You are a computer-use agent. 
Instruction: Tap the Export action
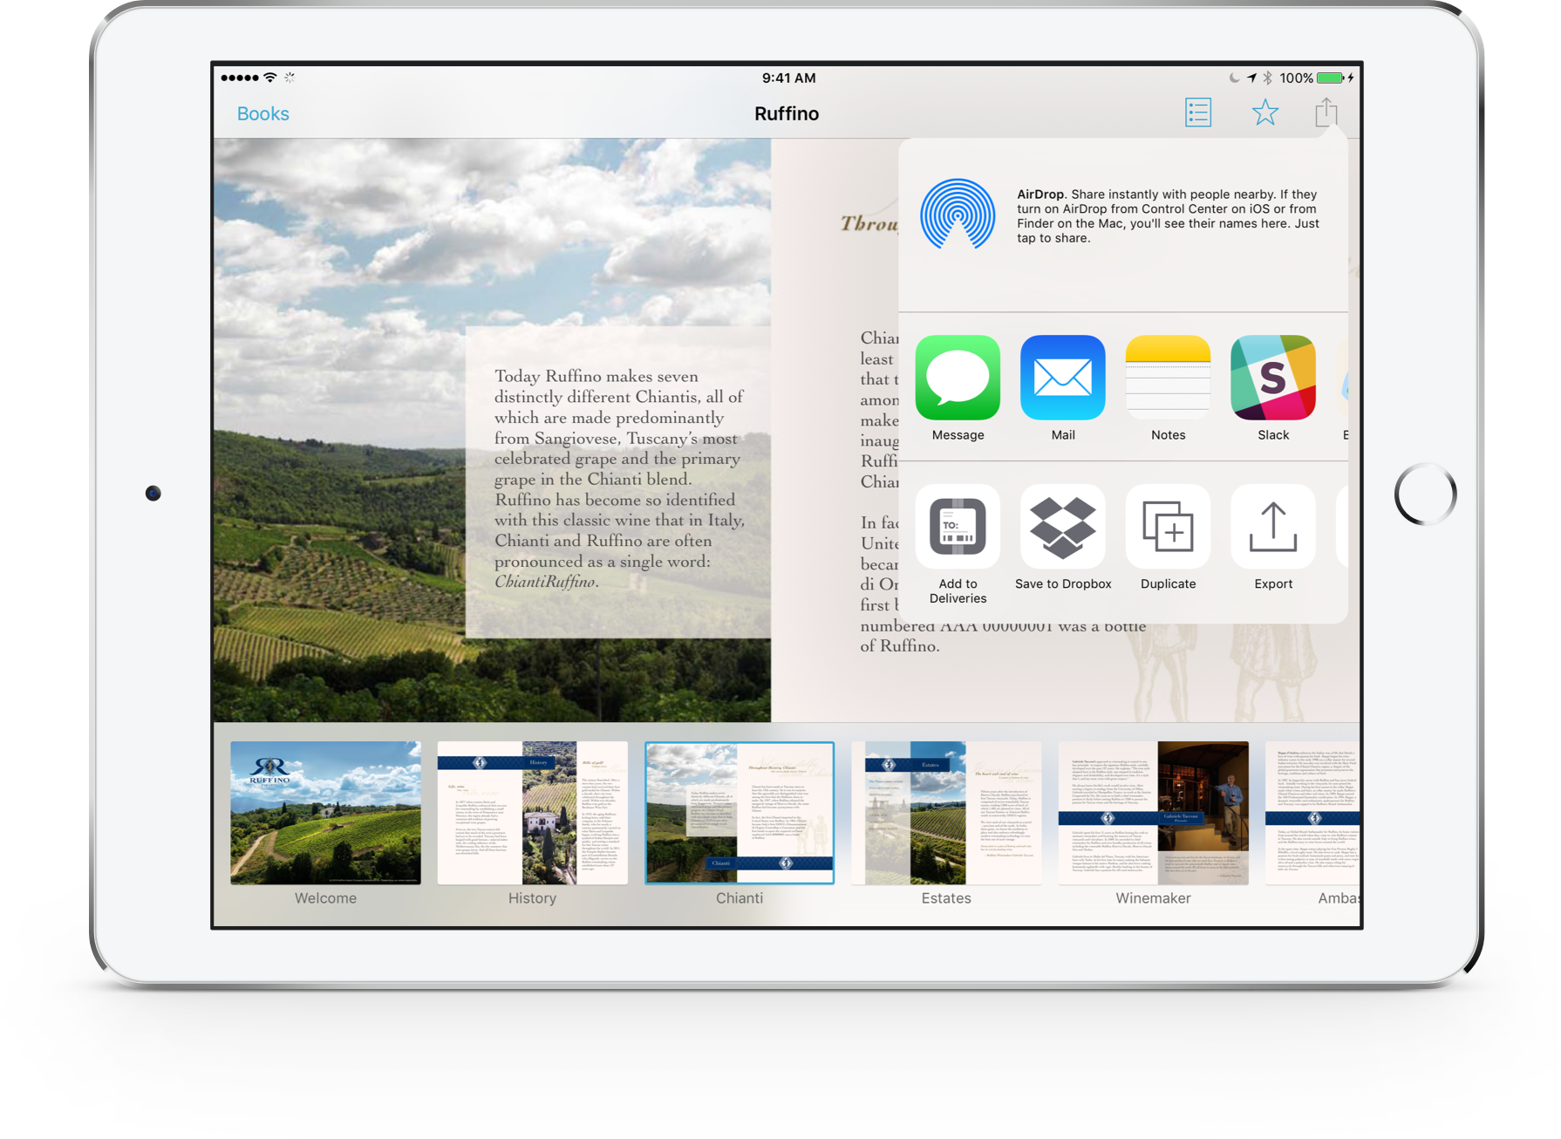(x=1273, y=537)
